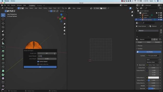Open the File menu

(5, 5)
